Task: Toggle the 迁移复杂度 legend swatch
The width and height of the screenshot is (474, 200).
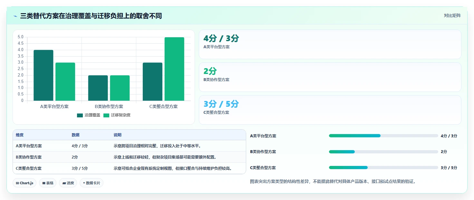Action: click(106, 115)
